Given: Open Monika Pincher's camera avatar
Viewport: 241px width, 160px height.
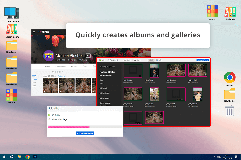Looking at the screenshot, I should tap(49, 56).
